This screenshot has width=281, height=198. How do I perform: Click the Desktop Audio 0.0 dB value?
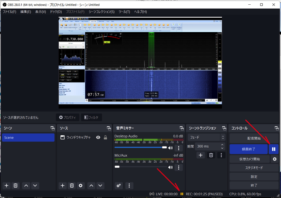coord(178,136)
